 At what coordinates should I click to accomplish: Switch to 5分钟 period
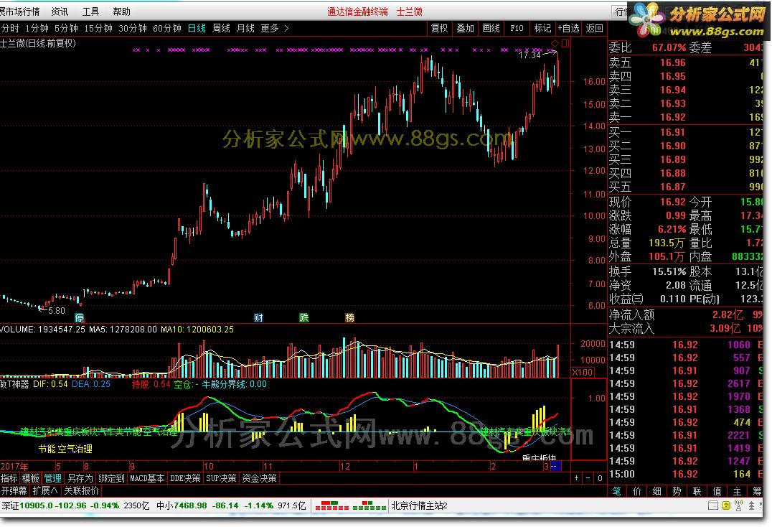[x=66, y=28]
